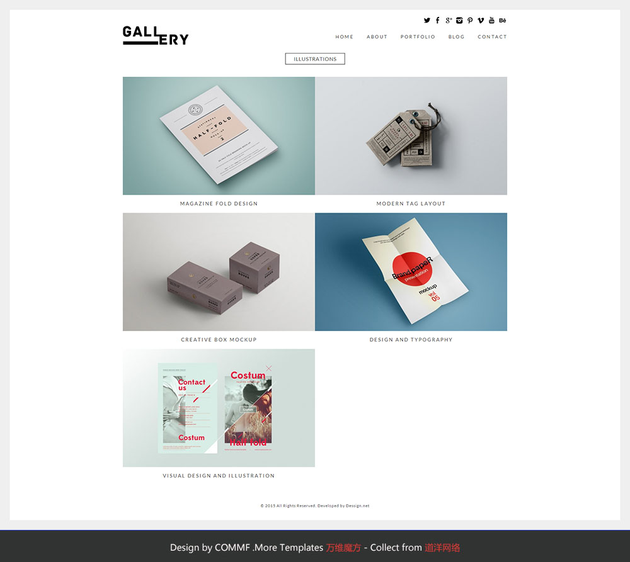Open the Creative Box Mockup thumbnail

click(219, 272)
